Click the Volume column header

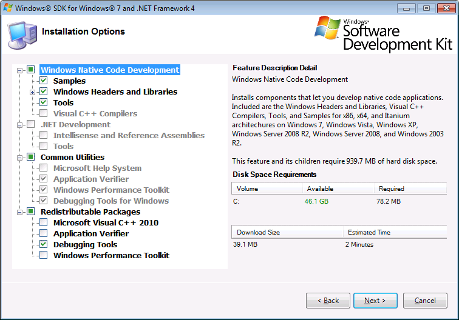pyautogui.click(x=267, y=188)
